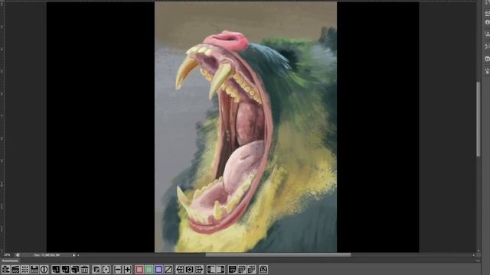Viewport: 490px width, 275px height.
Task: Apply the red color label swatch
Action: click(139, 270)
